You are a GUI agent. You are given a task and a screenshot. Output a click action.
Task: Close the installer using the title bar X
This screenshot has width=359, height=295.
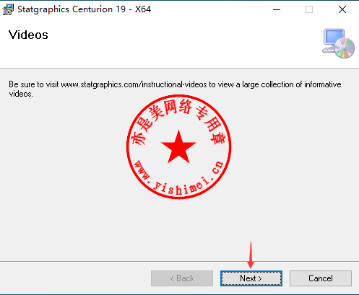pyautogui.click(x=342, y=9)
